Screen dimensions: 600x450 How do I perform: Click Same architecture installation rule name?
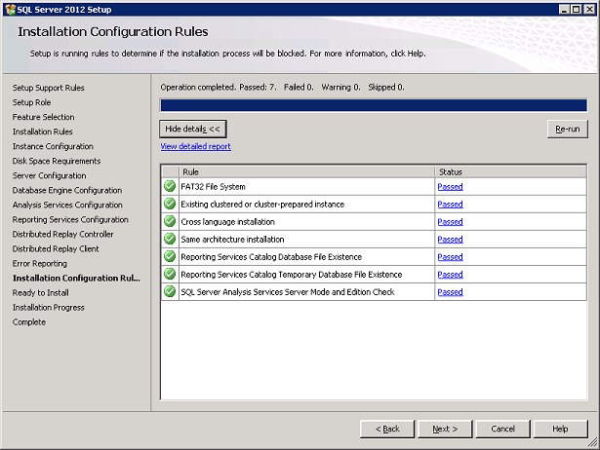(x=232, y=240)
